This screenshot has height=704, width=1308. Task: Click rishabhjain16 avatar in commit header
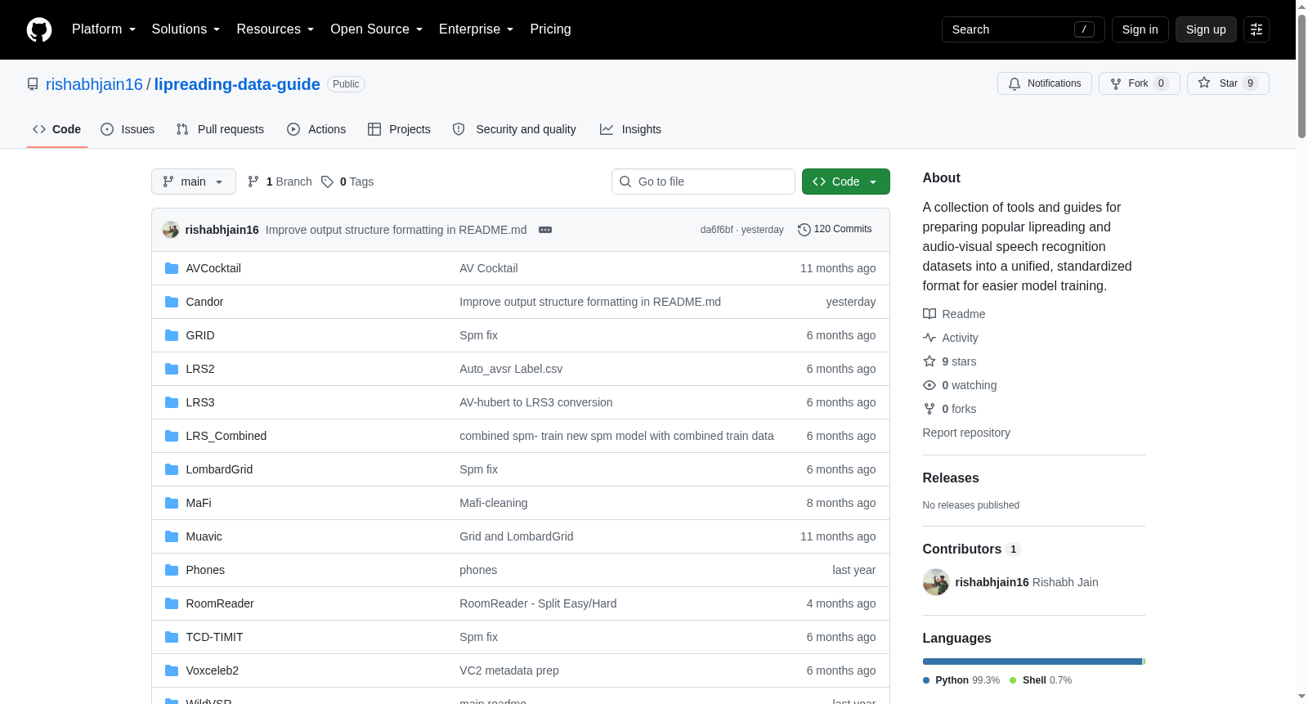[171, 230]
